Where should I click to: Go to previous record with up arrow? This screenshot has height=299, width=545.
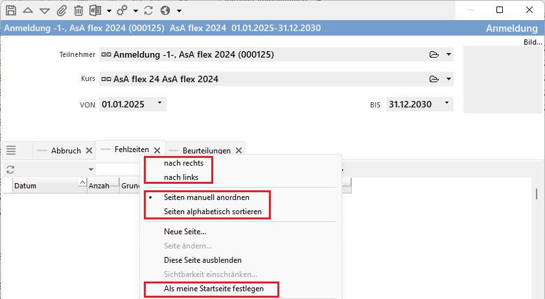(x=28, y=10)
